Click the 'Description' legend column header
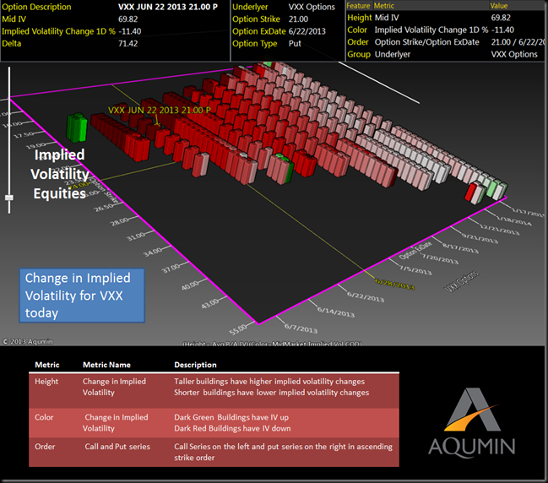This screenshot has height=483, width=548. [x=195, y=365]
